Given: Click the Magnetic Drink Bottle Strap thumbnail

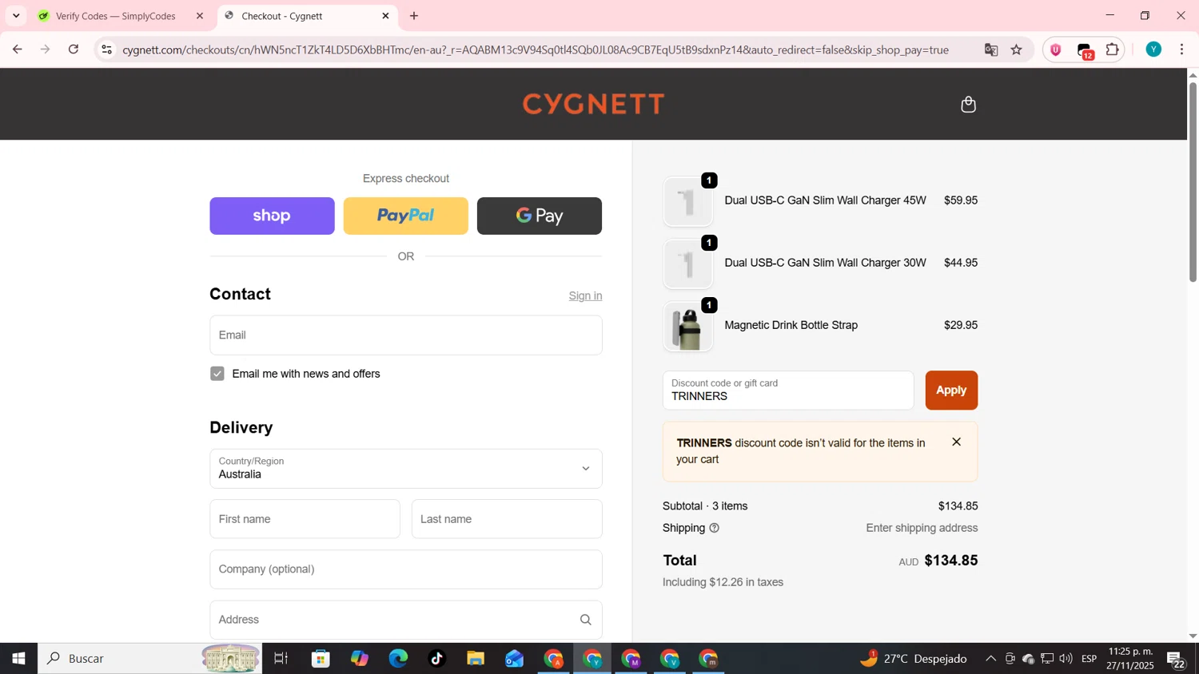Looking at the screenshot, I should [x=687, y=326].
